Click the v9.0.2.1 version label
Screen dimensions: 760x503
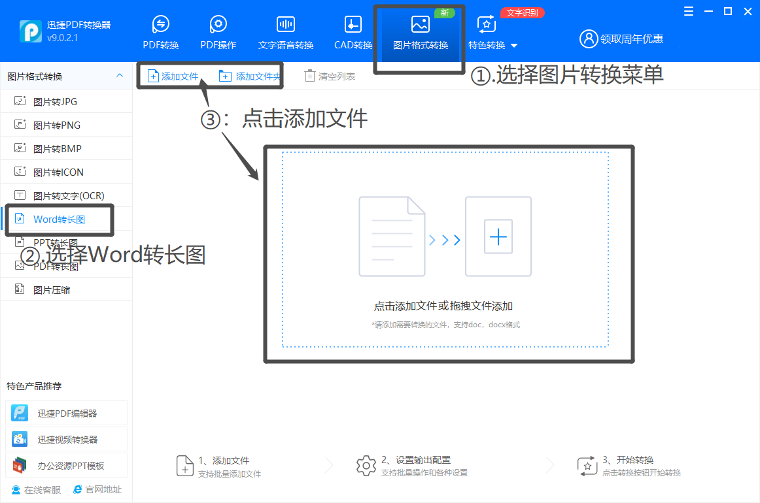[x=63, y=38]
